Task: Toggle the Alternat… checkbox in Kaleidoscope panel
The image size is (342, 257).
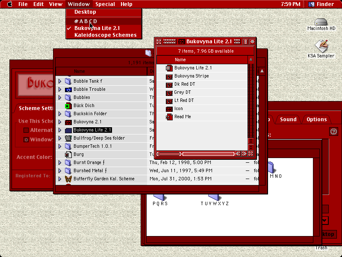Action: click(x=26, y=130)
